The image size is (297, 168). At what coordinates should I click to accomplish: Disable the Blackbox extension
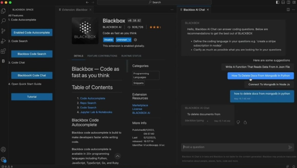(x=108, y=40)
